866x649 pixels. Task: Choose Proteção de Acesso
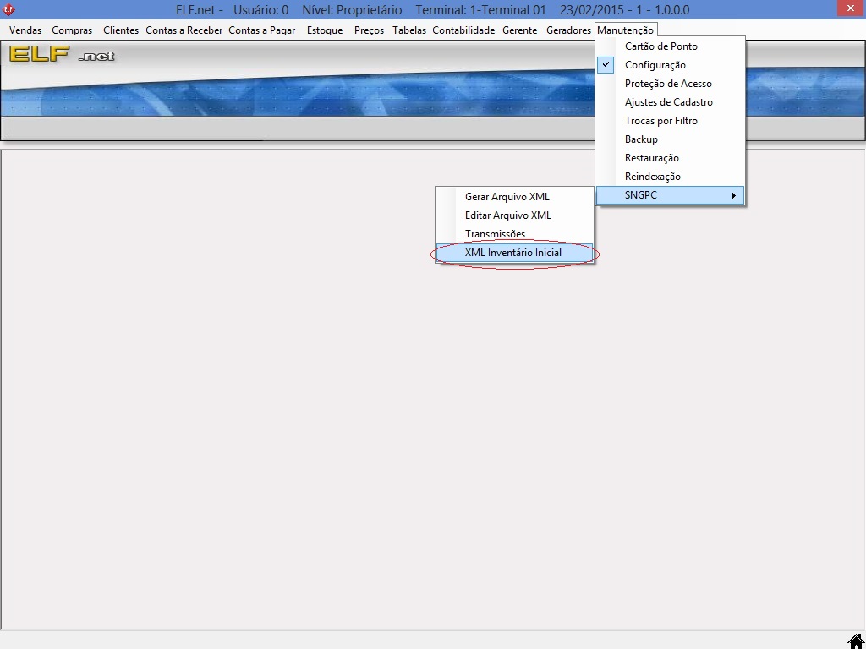point(670,84)
